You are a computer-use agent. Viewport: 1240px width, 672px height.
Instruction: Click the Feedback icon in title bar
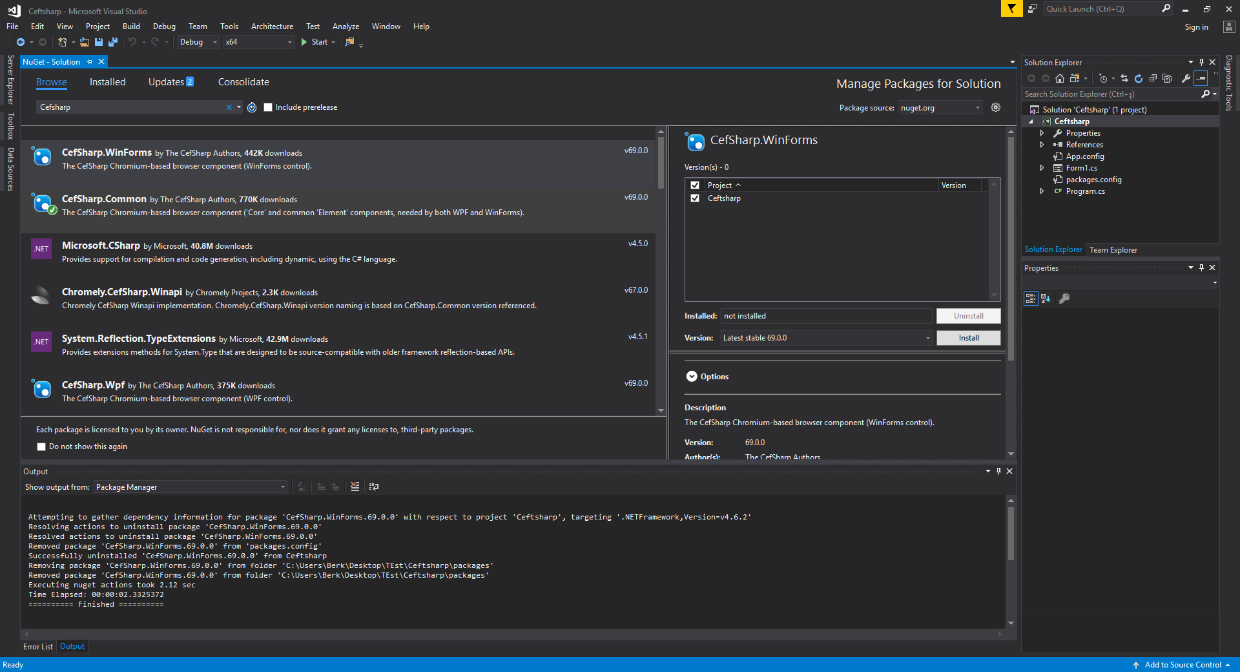click(1033, 8)
